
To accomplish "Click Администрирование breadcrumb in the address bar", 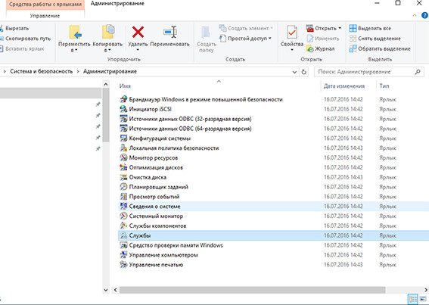I will 110,71.
